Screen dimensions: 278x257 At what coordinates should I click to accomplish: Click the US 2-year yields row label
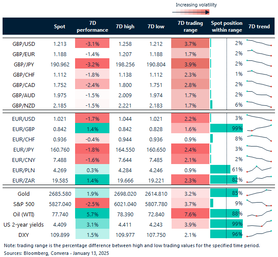click(24, 223)
